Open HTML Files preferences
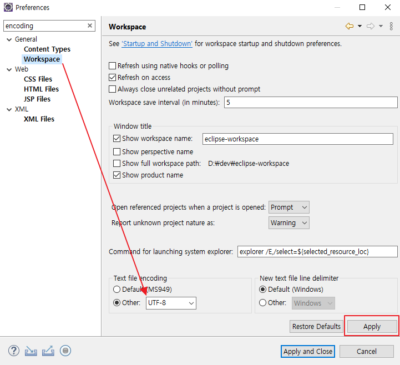Image resolution: width=400 pixels, height=365 pixels. tap(41, 89)
